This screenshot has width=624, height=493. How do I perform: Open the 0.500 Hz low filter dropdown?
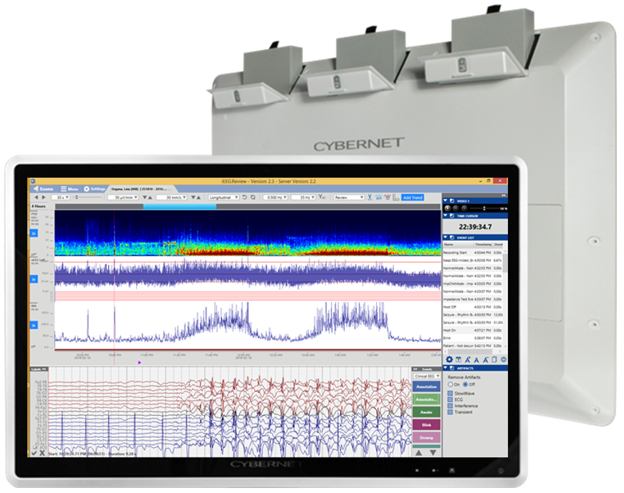coord(275,197)
